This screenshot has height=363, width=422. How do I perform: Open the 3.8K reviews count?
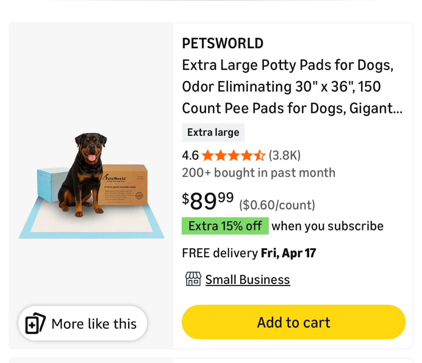[285, 155]
